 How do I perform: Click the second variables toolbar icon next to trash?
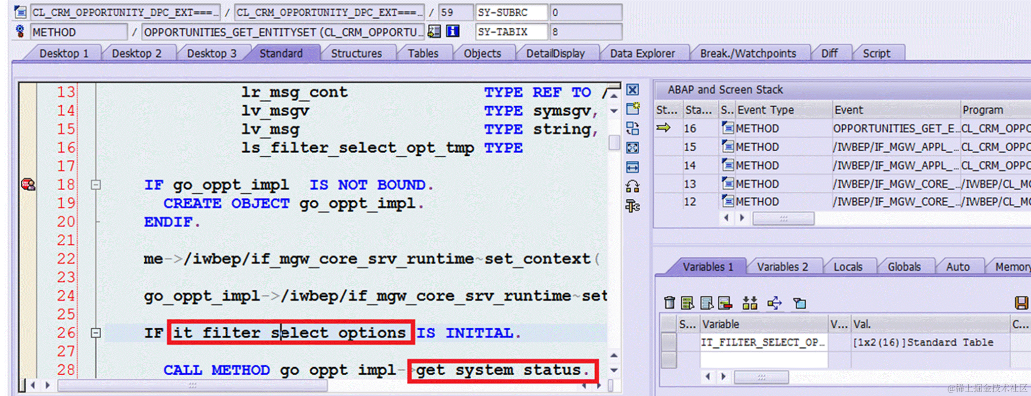tap(687, 303)
